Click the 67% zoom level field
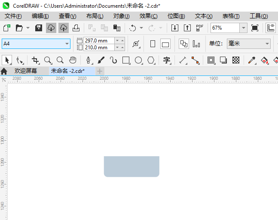This screenshot has width=278, height=220. coord(225,28)
